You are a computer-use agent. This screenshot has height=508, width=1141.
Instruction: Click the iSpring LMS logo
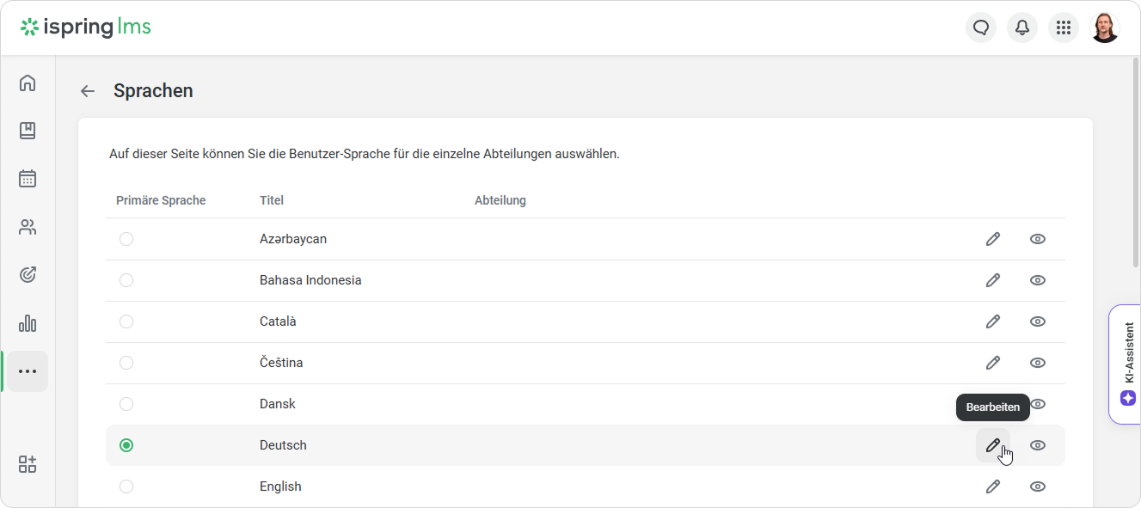pos(86,28)
